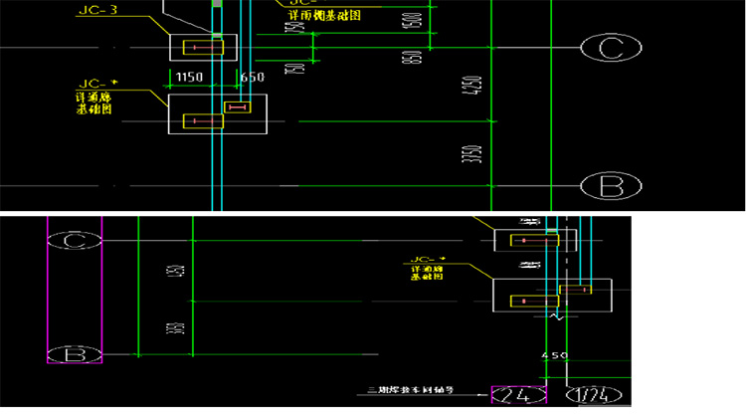Click axis bubble C inside magenta frame
Image resolution: width=746 pixels, height=415 pixels.
[75, 241]
